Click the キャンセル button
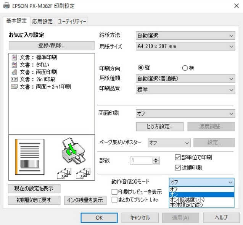Viewport: 243px width, 225px height. pyautogui.click(x=140, y=218)
